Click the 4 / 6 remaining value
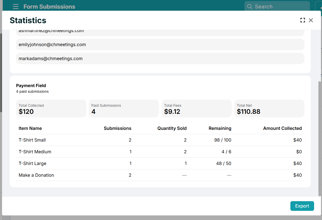 click(227, 152)
